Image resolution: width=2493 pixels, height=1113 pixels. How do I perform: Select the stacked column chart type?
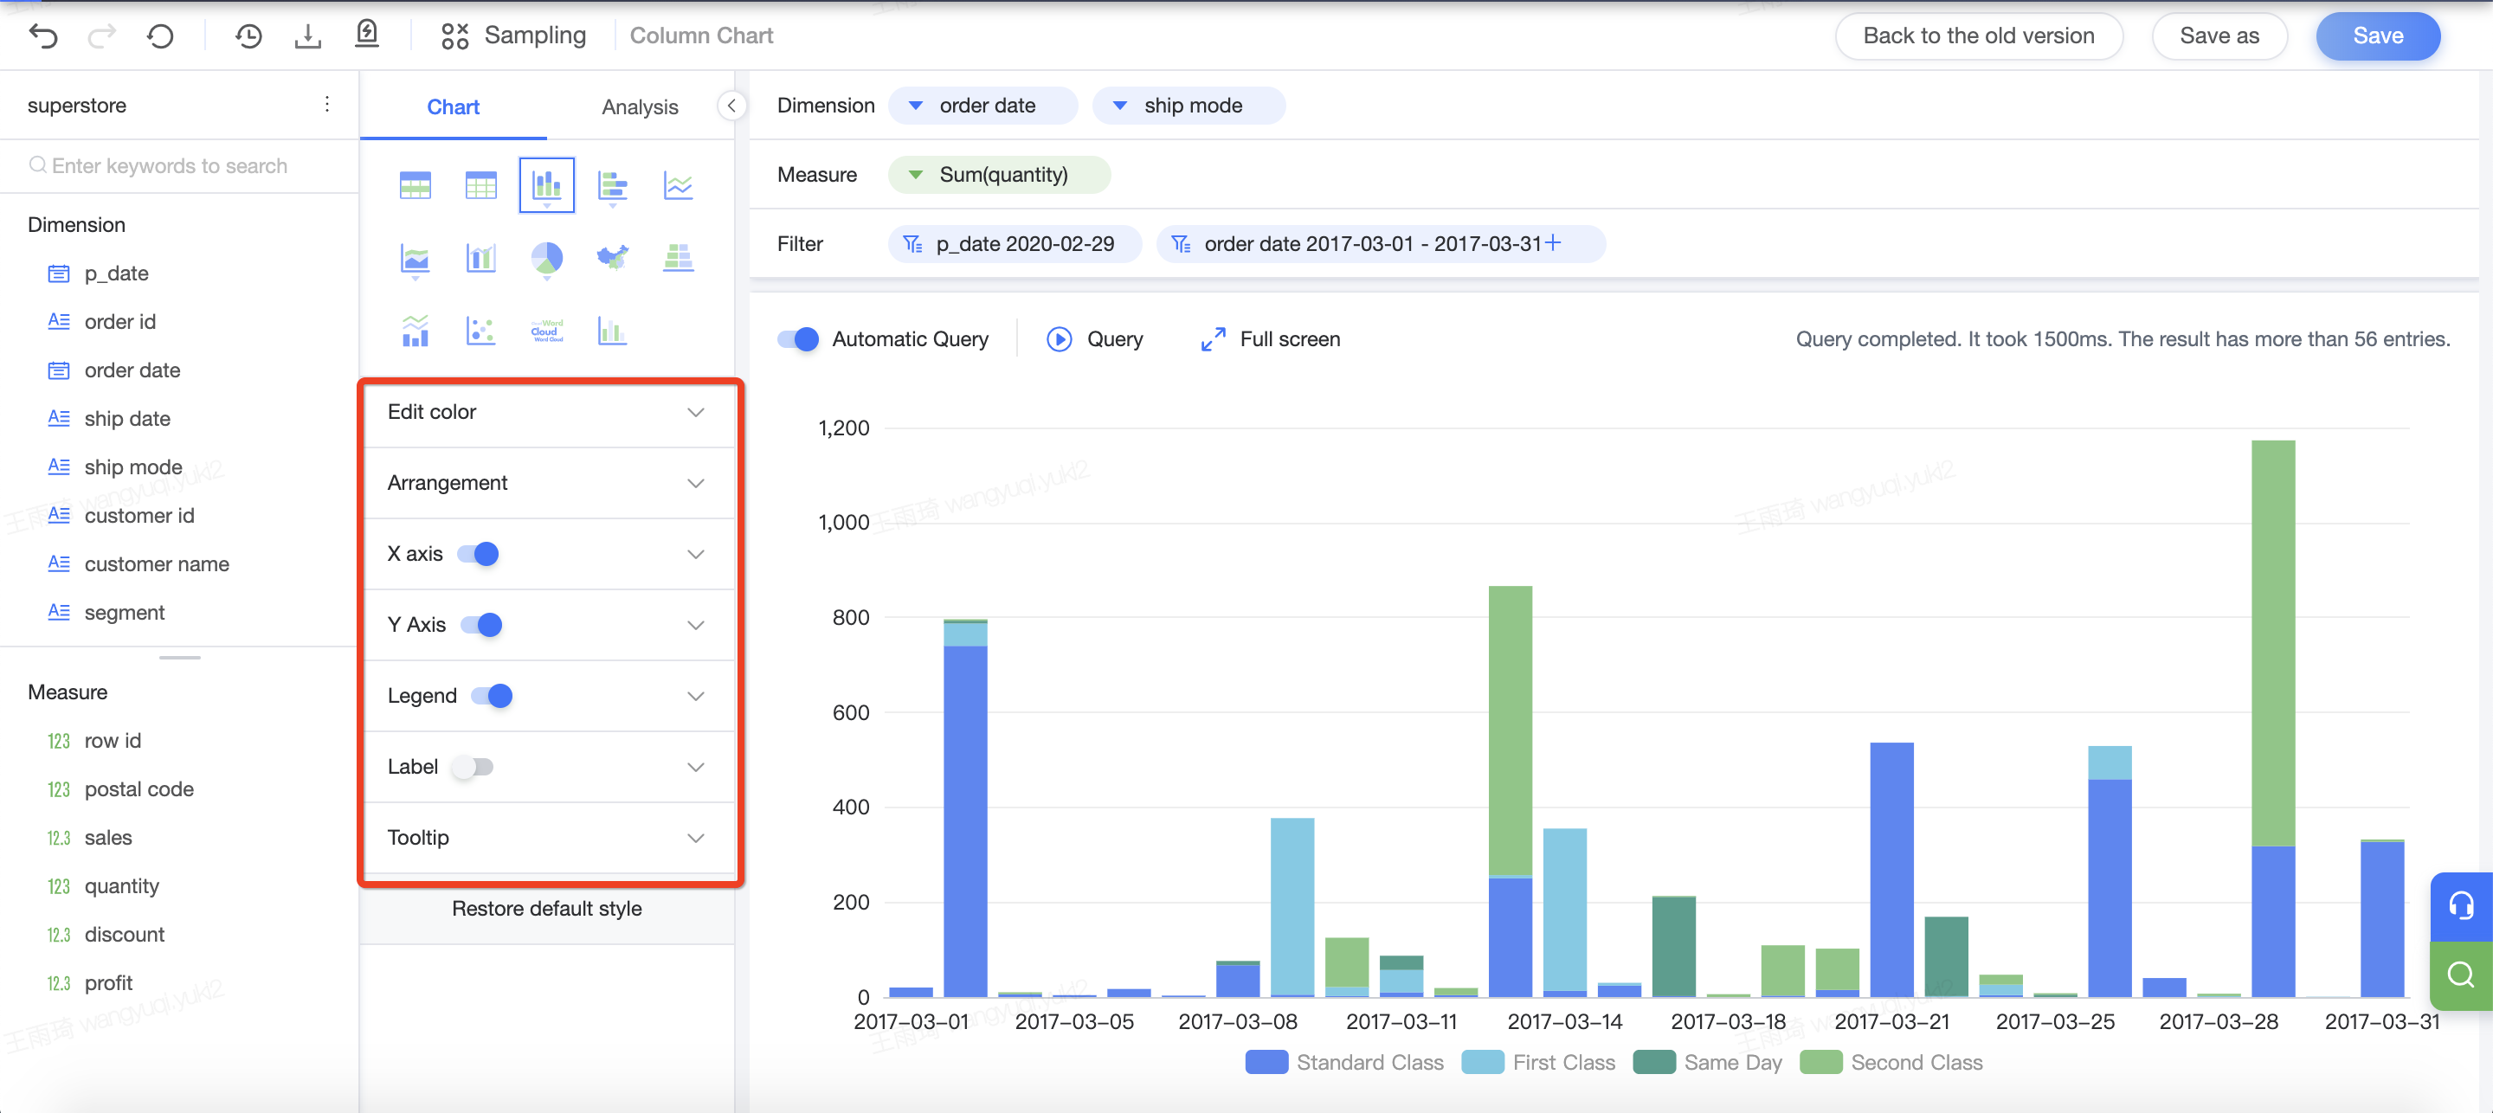(x=547, y=185)
